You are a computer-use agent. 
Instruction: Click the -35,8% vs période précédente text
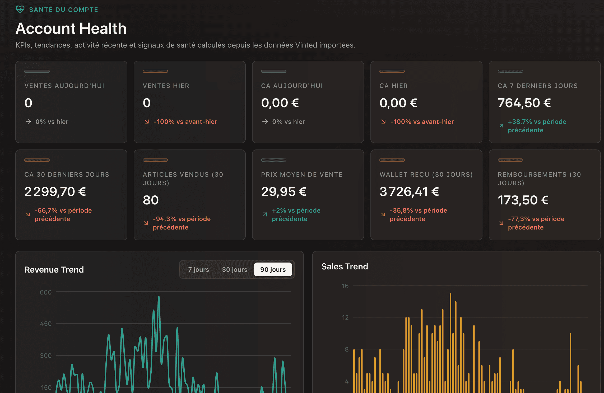coord(418,215)
